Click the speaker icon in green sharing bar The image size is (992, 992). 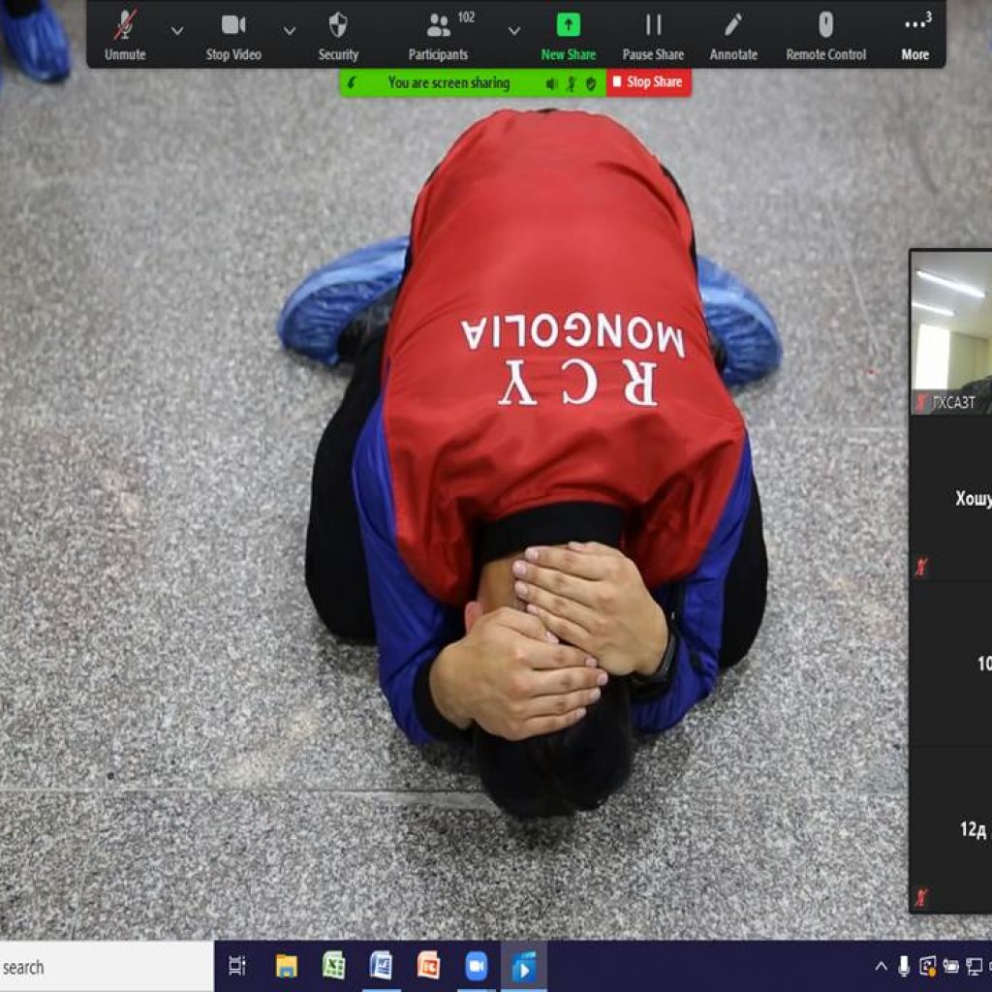551,83
